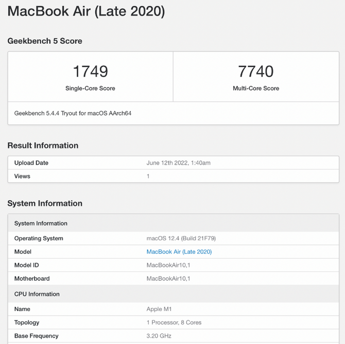Select the Upload Date row label
This screenshot has height=344, width=345.
(31, 163)
